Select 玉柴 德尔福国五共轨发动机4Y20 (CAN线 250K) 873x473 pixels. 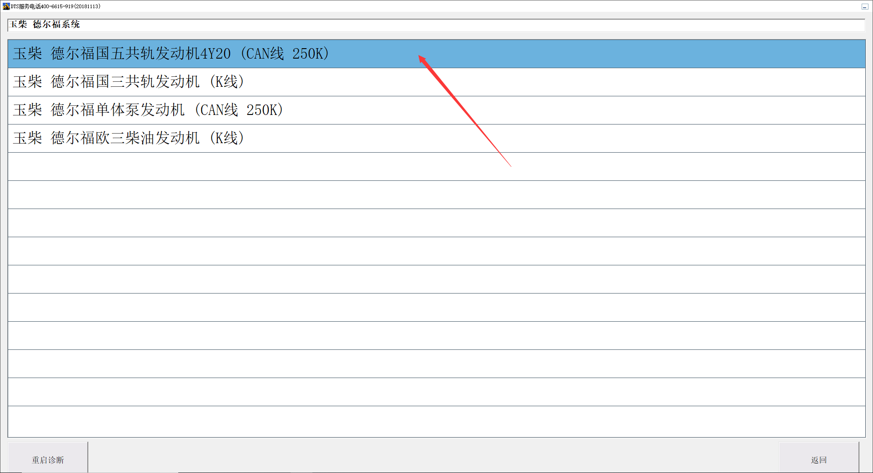pos(436,54)
